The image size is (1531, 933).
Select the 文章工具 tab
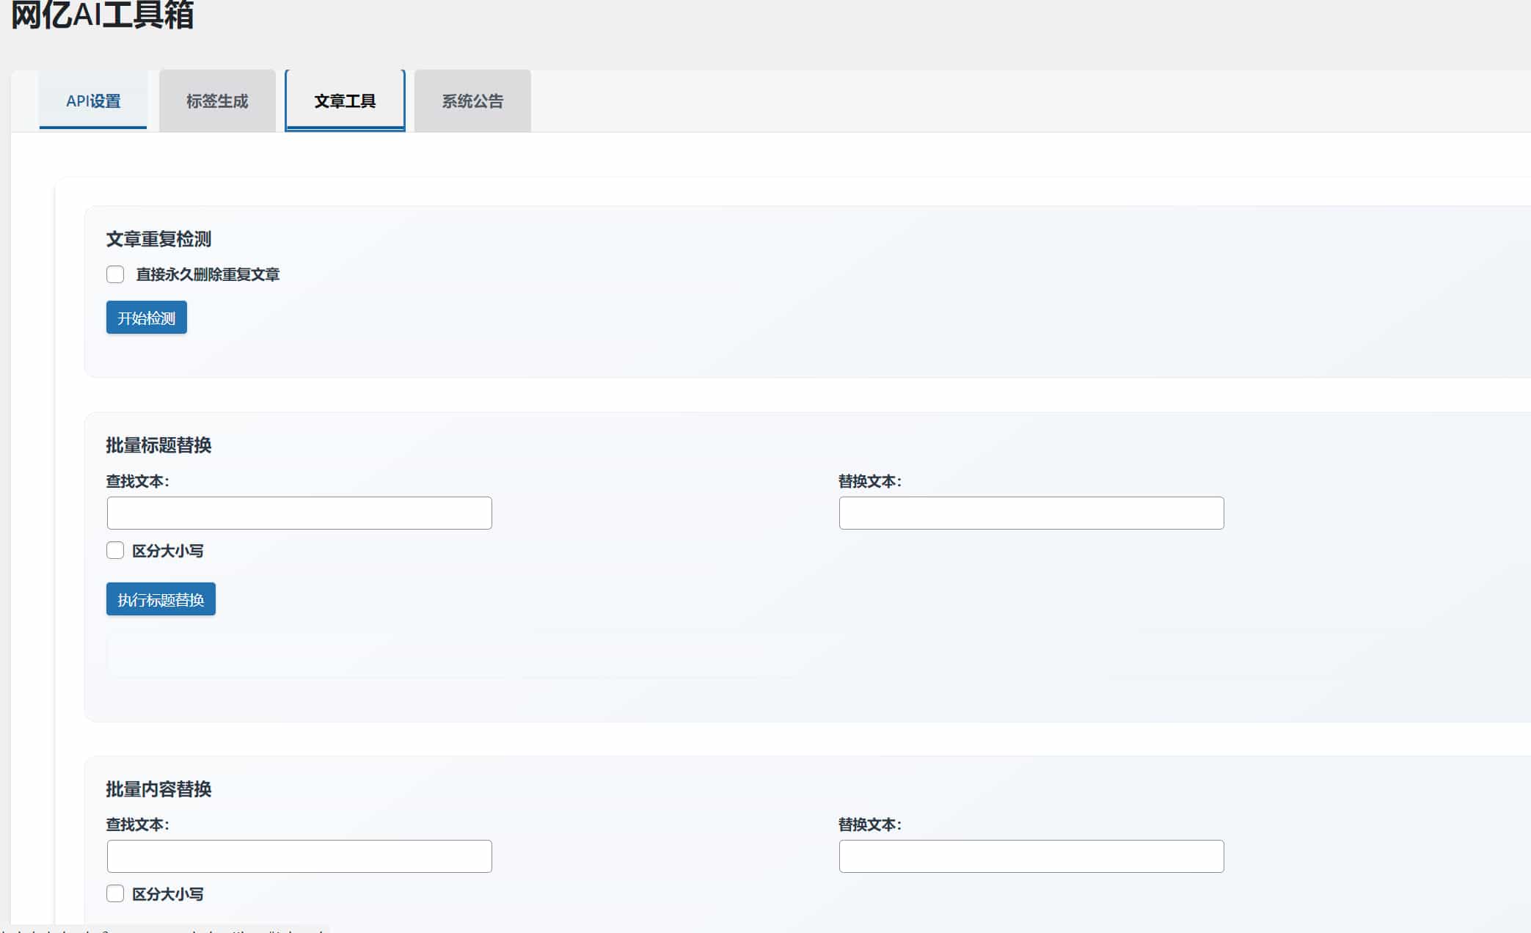click(344, 100)
